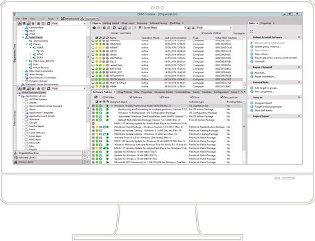The height and width of the screenshot is (241, 315).
Task: Click the Uninstall task icon
Action: point(252,62)
